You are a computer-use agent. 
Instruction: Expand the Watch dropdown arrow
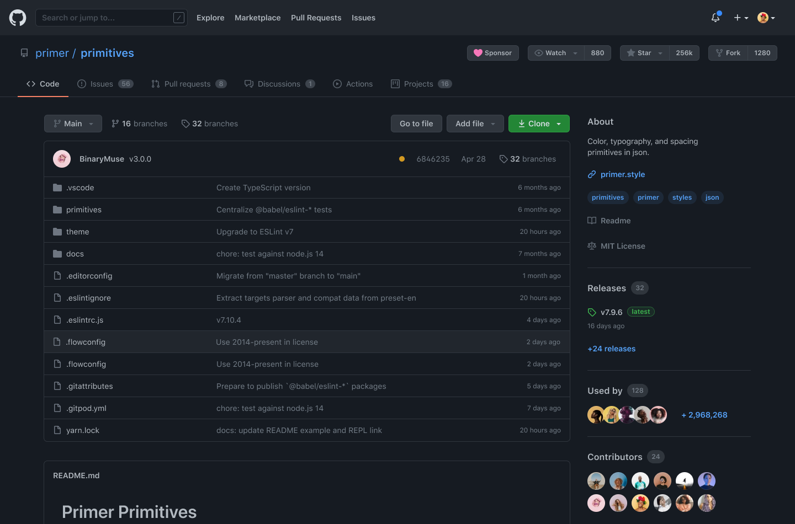point(575,53)
